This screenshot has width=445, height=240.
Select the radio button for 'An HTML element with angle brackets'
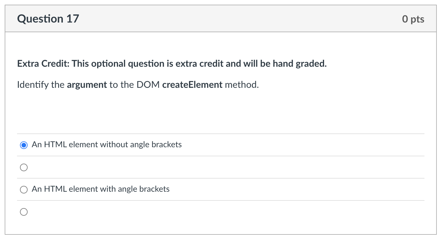(x=24, y=190)
